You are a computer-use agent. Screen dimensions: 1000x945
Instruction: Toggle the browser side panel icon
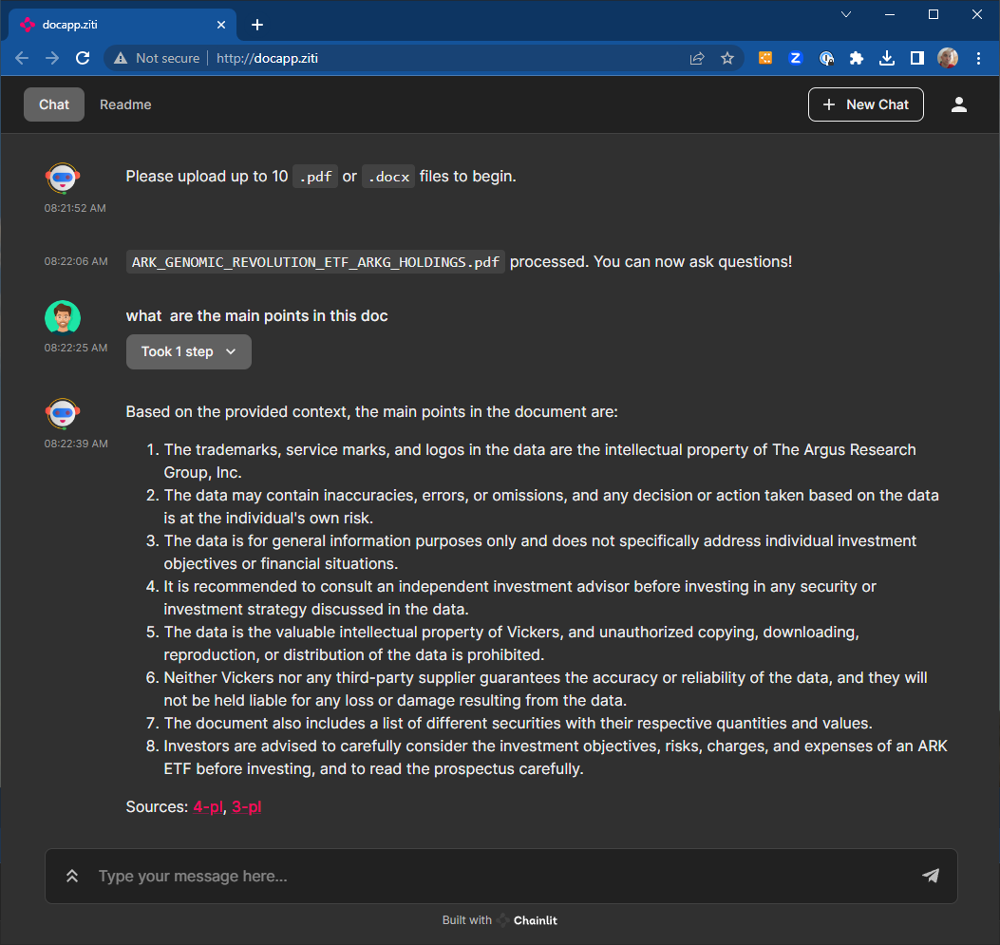click(x=916, y=58)
